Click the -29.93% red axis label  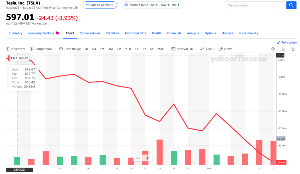point(281,163)
